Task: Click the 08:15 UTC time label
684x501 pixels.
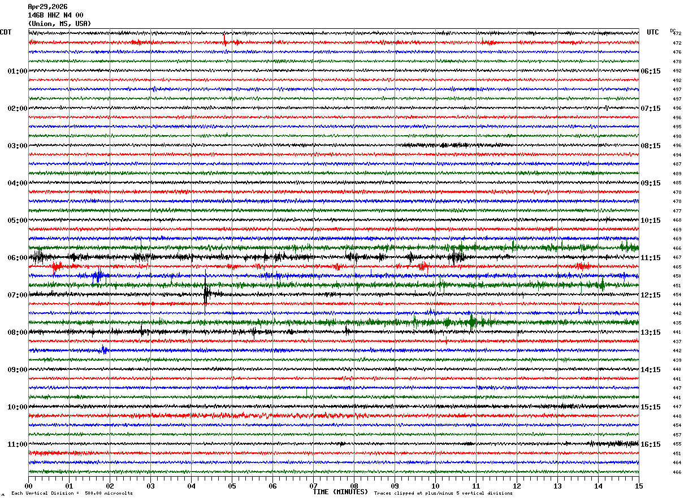Action: [651, 146]
